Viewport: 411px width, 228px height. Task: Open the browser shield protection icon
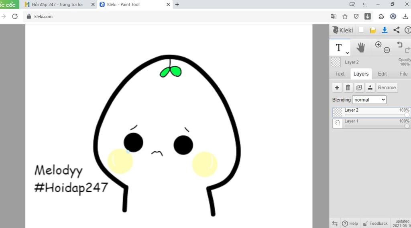coord(356,16)
